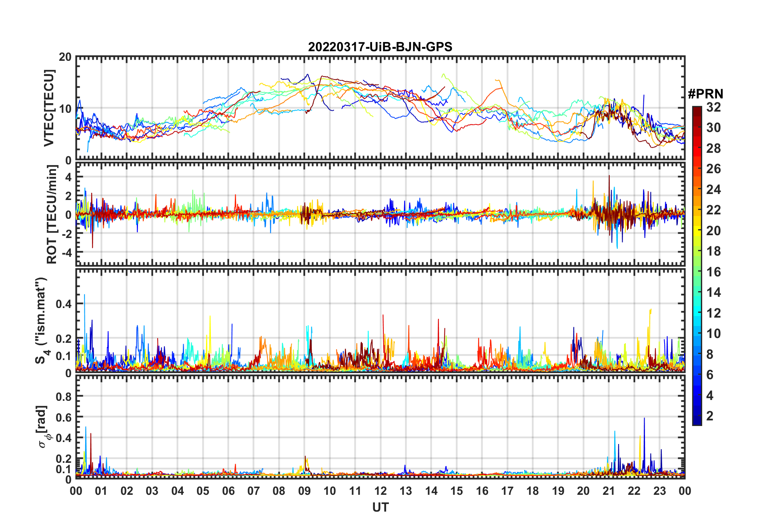Click colorbar tick label 18
761x532 pixels.
point(713,251)
